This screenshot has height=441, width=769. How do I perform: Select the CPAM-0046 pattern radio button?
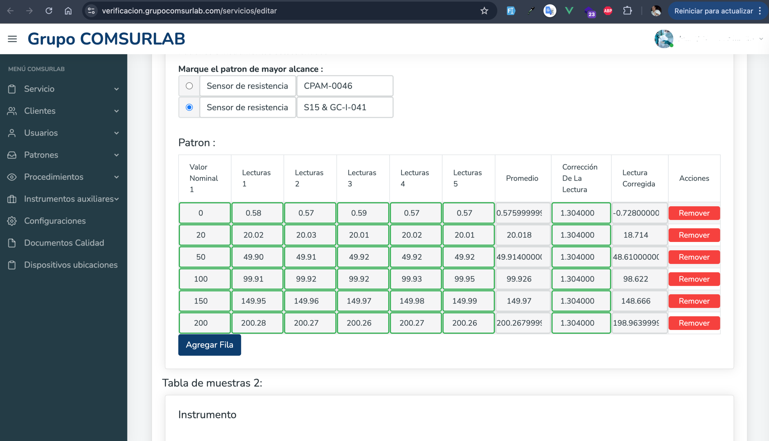coord(189,86)
